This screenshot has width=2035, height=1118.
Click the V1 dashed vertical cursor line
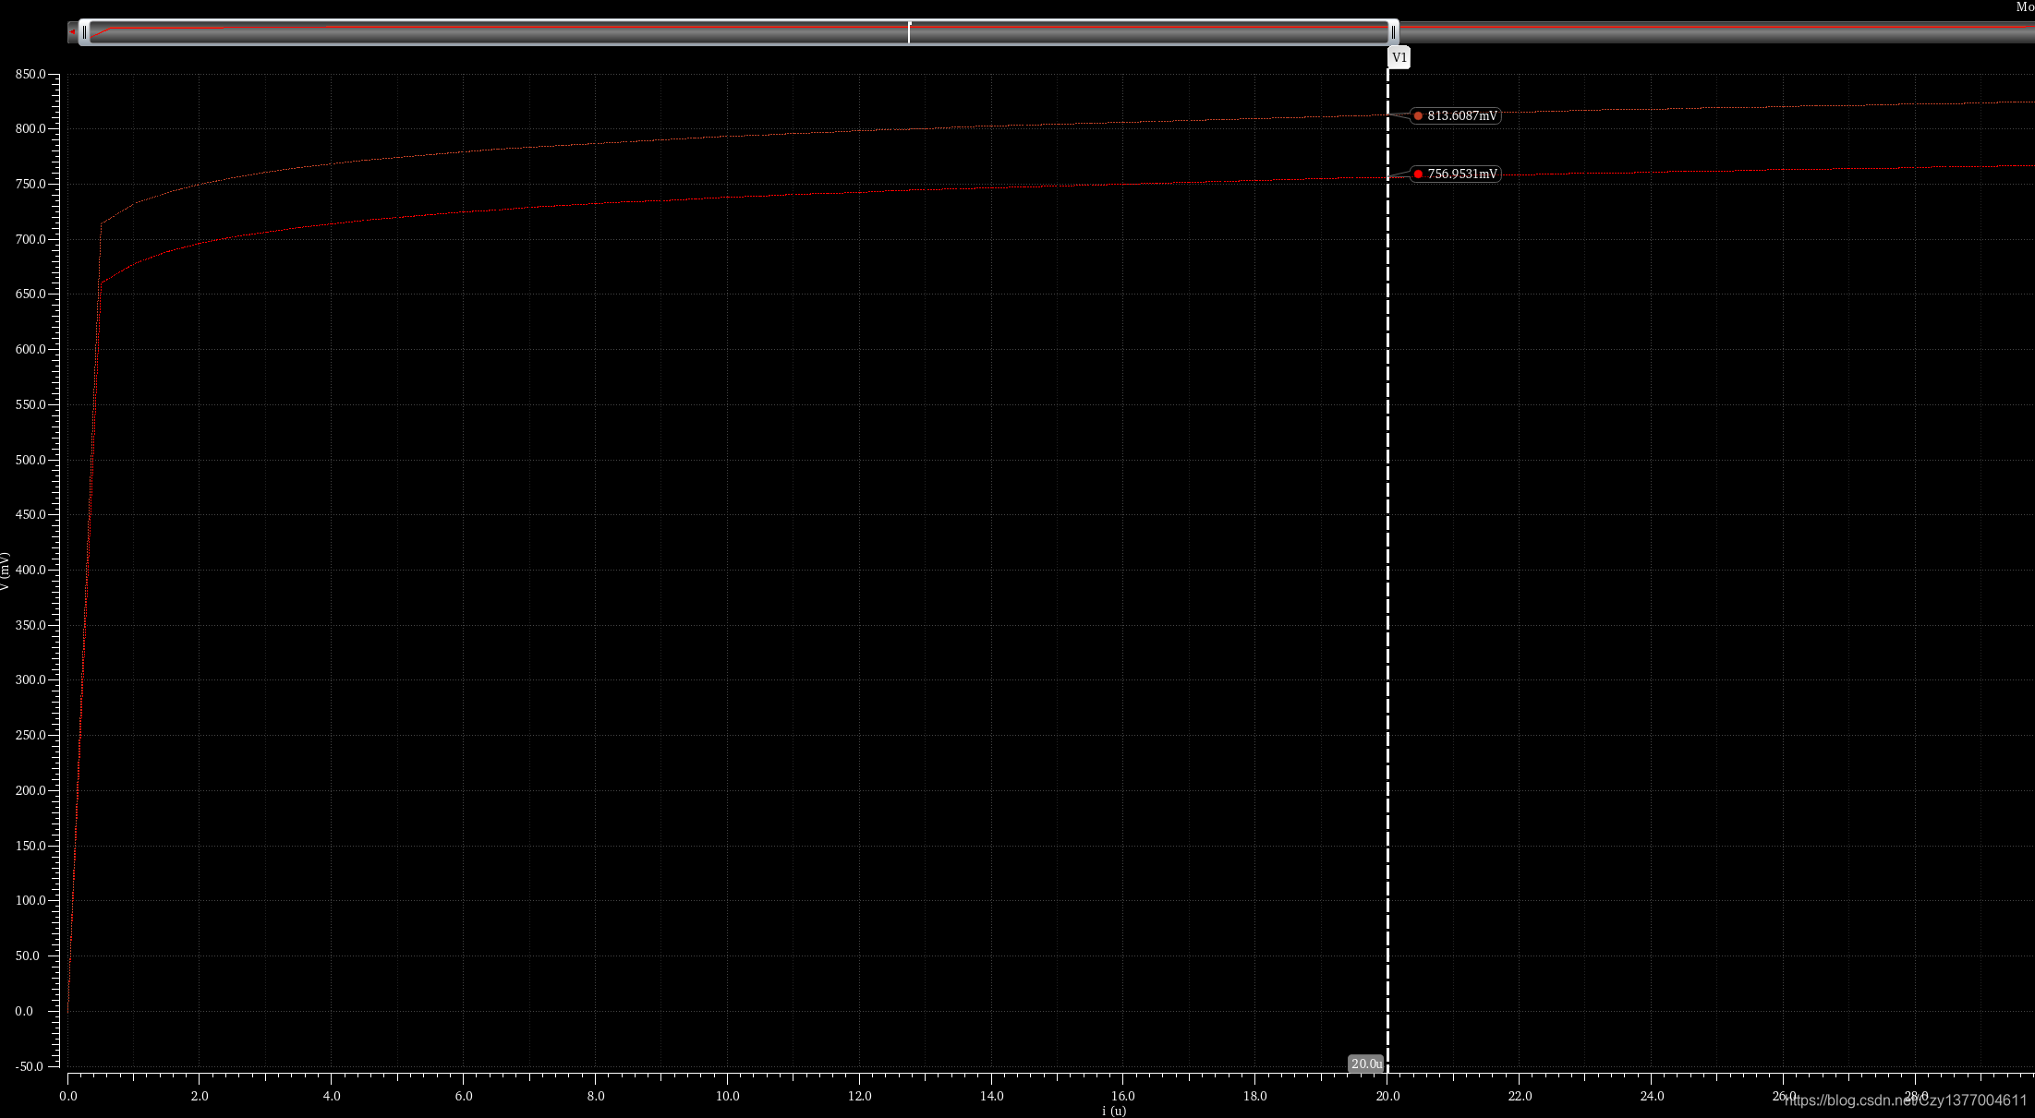pos(1387,554)
